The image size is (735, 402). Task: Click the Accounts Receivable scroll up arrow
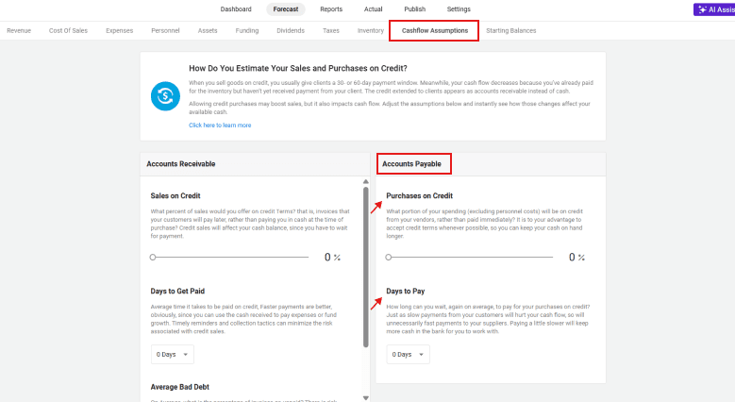(366, 181)
